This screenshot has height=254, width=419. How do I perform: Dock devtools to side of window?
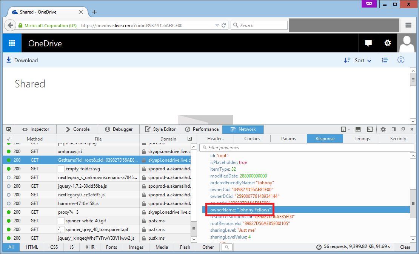coord(394,129)
